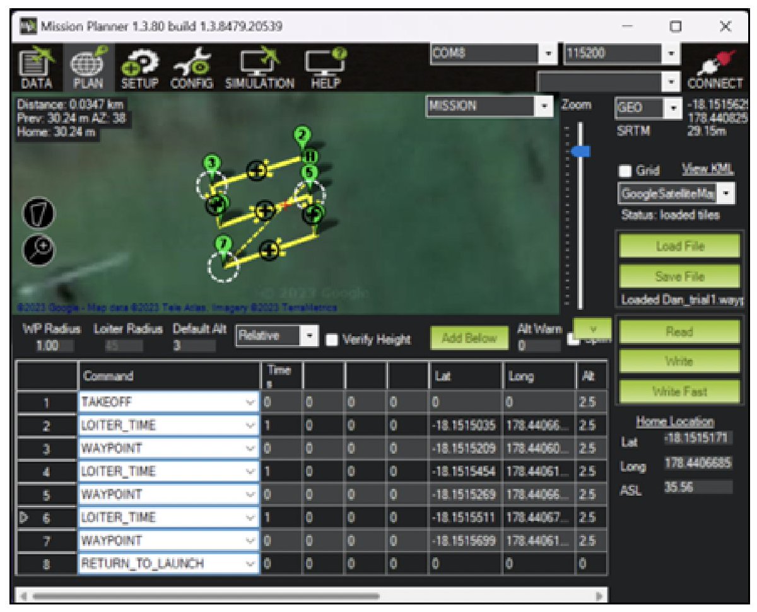Click the Home Location link
Viewport: 757px width, 612px height.
pyautogui.click(x=675, y=421)
